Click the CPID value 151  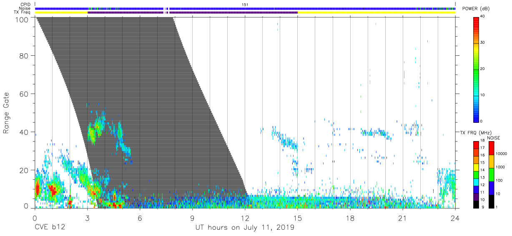[245, 5]
